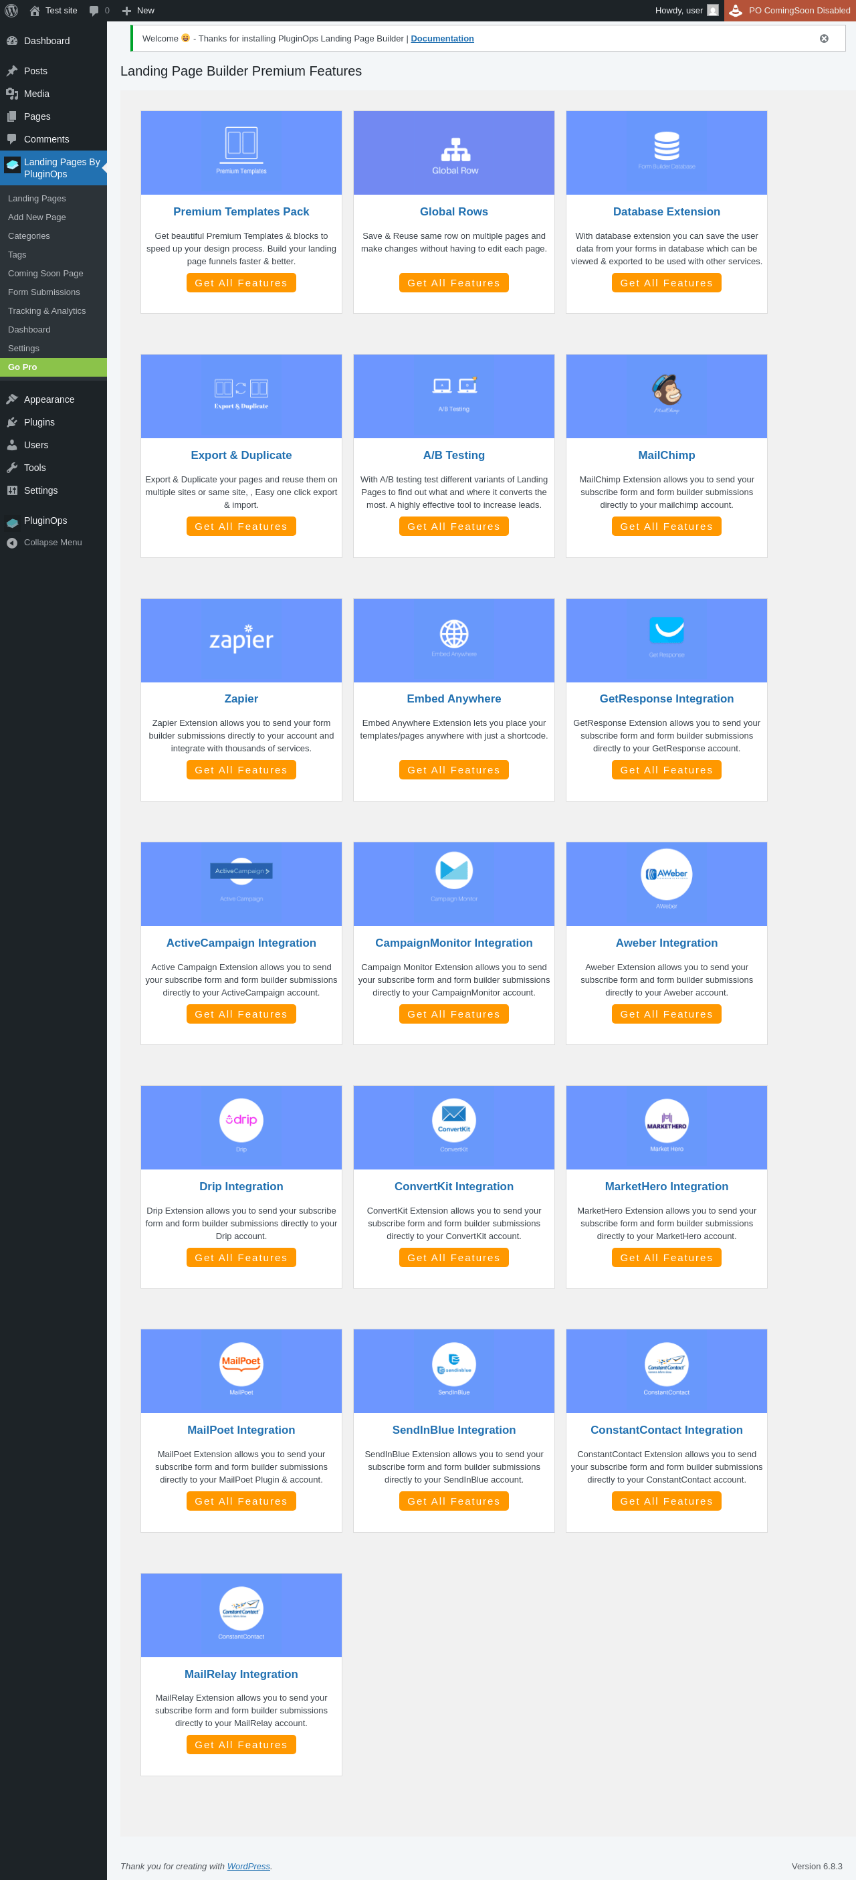Click the Collapse Menu arrow icon
Screen dimensions: 856x1880
[11, 543]
